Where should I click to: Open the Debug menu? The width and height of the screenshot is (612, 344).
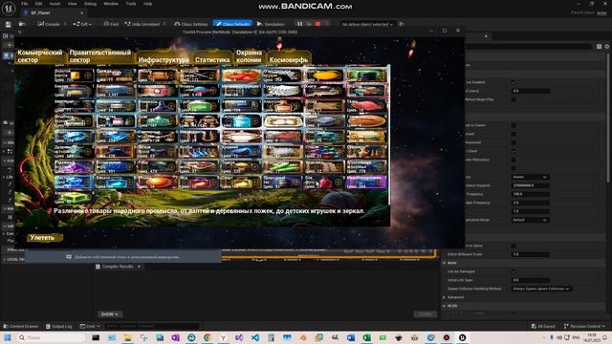point(90,4)
